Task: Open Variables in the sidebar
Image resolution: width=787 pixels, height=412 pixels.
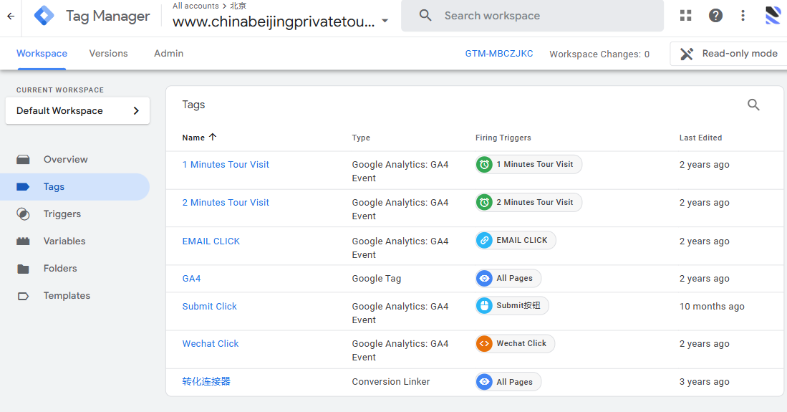Action: click(x=64, y=241)
